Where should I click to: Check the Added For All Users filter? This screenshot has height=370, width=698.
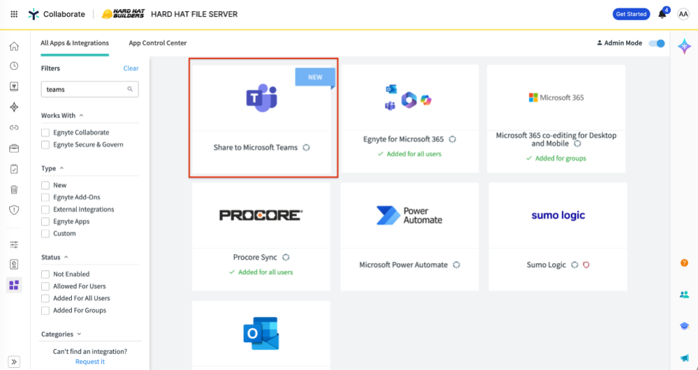point(45,298)
